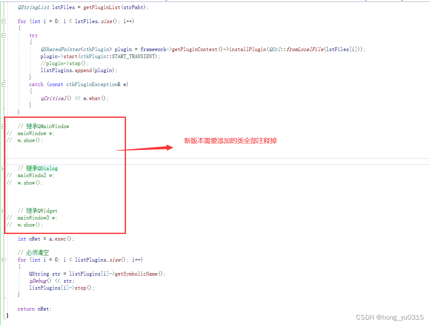
Task: Click the mainWindow3 w; line
Action: [37, 218]
